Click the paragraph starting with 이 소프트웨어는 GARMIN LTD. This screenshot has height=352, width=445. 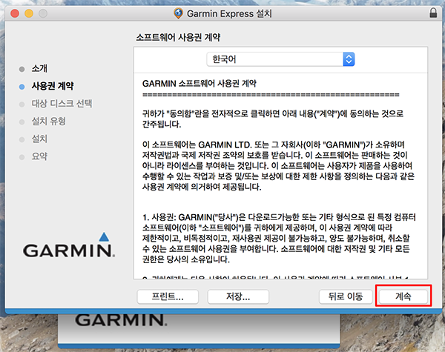(x=278, y=166)
